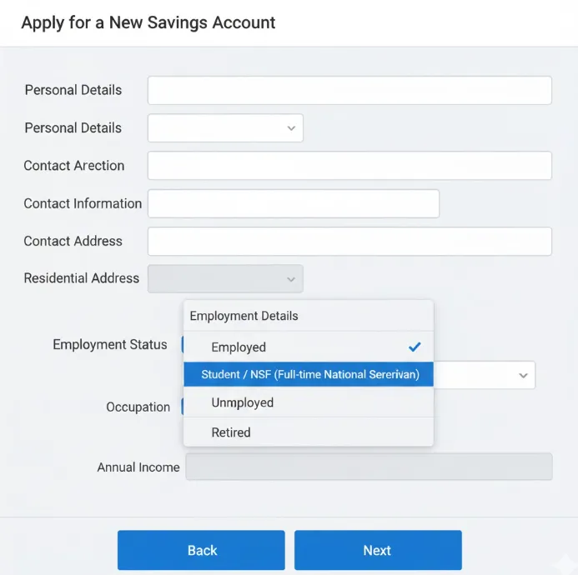Screen dimensions: 578x575
Task: Click chevron arrow in Residential Address dropdown
Action: [291, 279]
